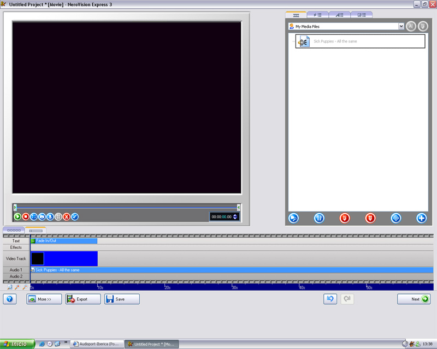Click the 'Audio 2' track label
The height and width of the screenshot is (349, 437).
tap(16, 276)
